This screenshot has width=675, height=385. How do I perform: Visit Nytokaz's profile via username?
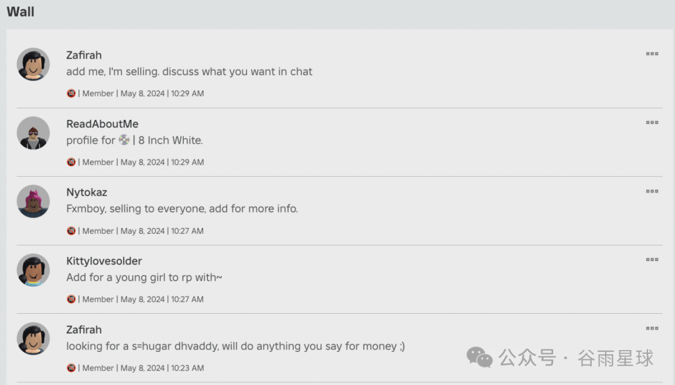click(x=86, y=192)
